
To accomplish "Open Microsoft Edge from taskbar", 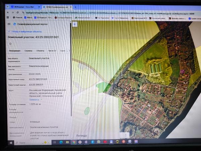I will pyautogui.click(x=61, y=142).
